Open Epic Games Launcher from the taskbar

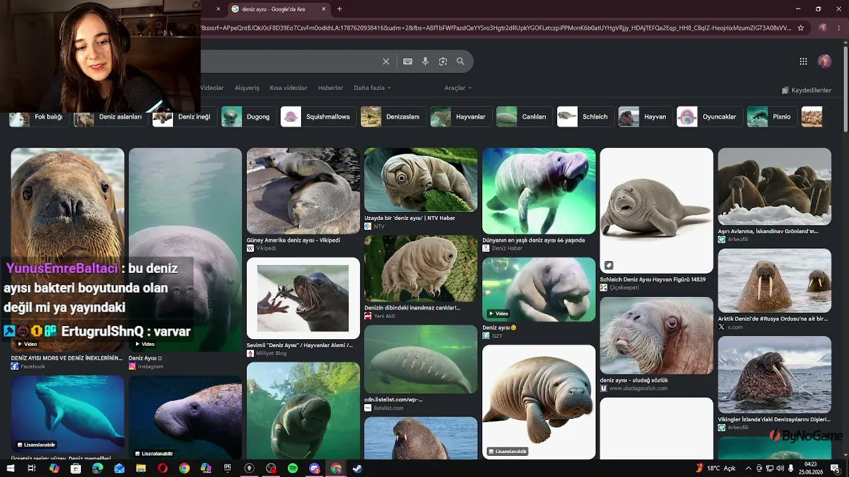click(x=228, y=468)
